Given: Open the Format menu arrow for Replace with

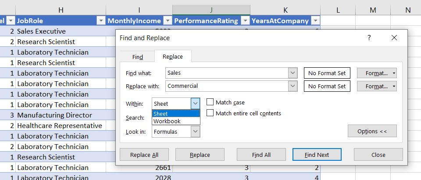Looking at the screenshot, I should [394, 86].
